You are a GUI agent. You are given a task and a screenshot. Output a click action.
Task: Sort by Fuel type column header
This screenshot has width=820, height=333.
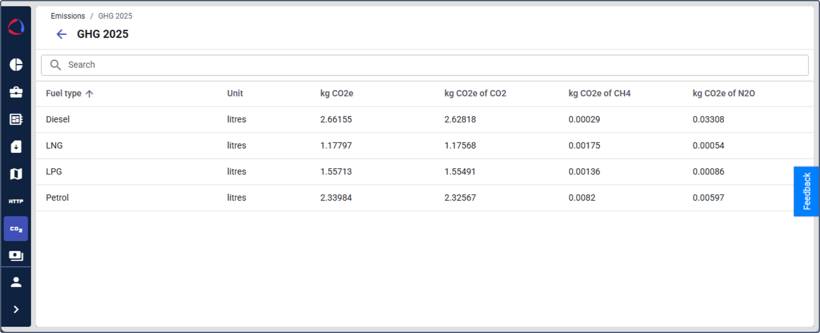tap(63, 94)
